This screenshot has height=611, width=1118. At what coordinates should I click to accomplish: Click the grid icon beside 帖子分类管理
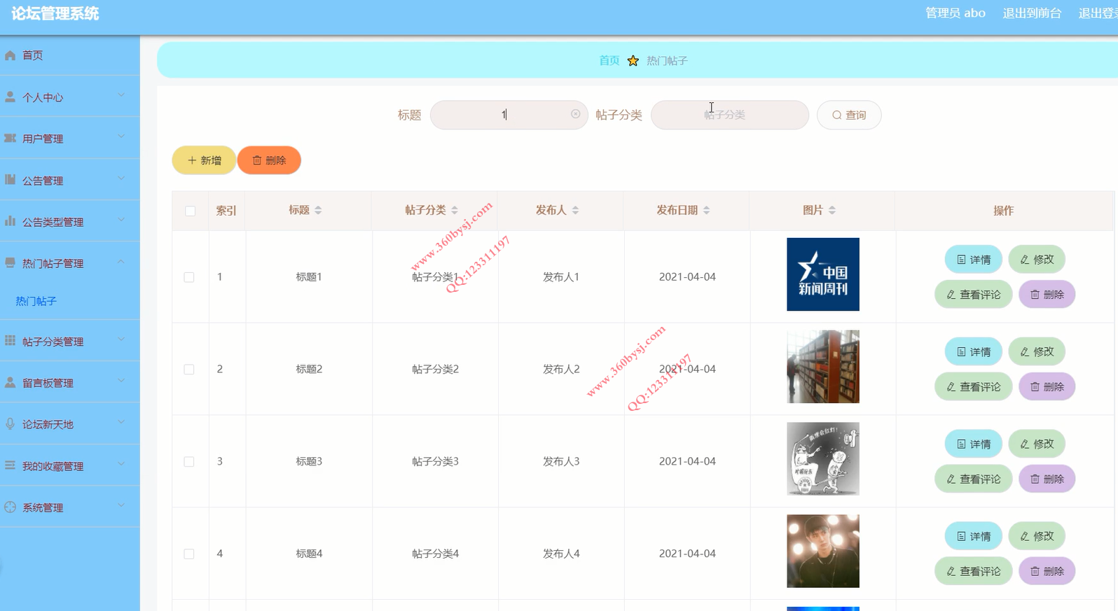pos(10,340)
